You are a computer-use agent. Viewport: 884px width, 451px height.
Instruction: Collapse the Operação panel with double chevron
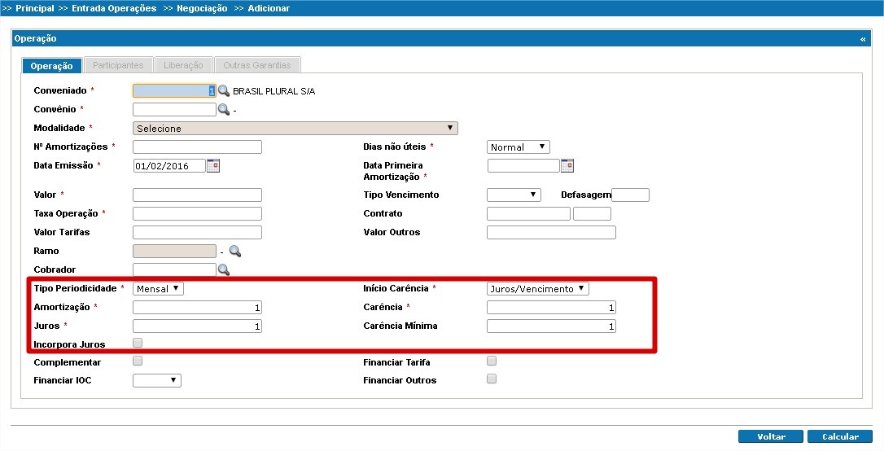point(863,39)
